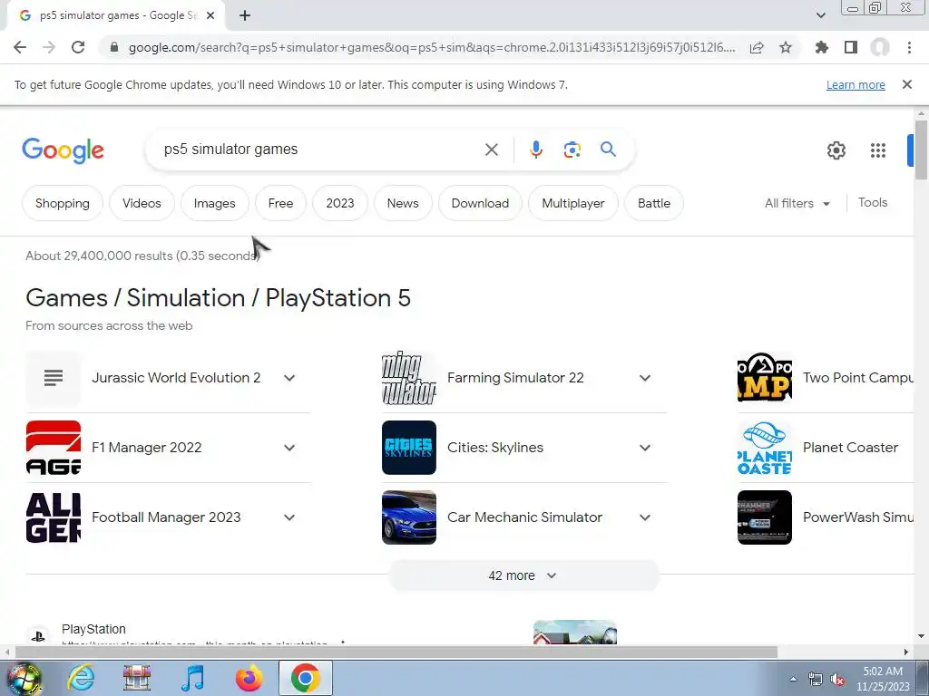This screenshot has width=929, height=696.
Task: Click the Learn more link
Action: click(x=856, y=85)
